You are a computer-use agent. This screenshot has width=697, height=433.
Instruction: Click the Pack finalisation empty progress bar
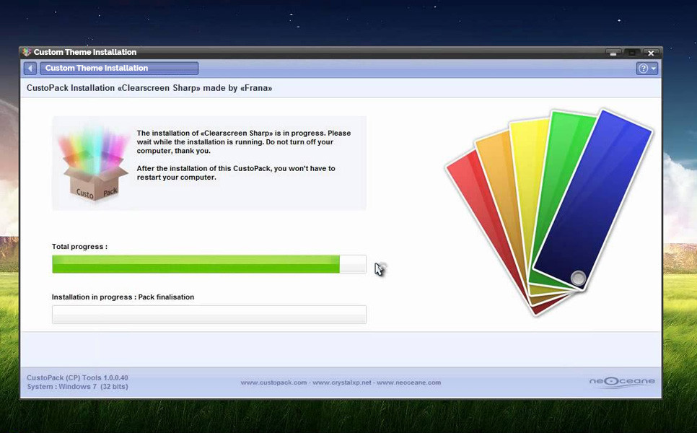tap(209, 315)
